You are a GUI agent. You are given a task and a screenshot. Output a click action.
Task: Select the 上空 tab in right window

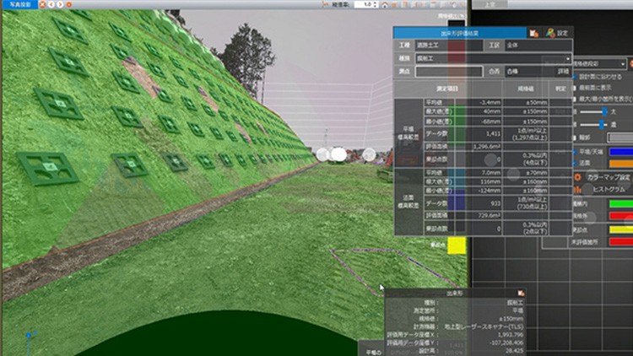(x=490, y=4)
